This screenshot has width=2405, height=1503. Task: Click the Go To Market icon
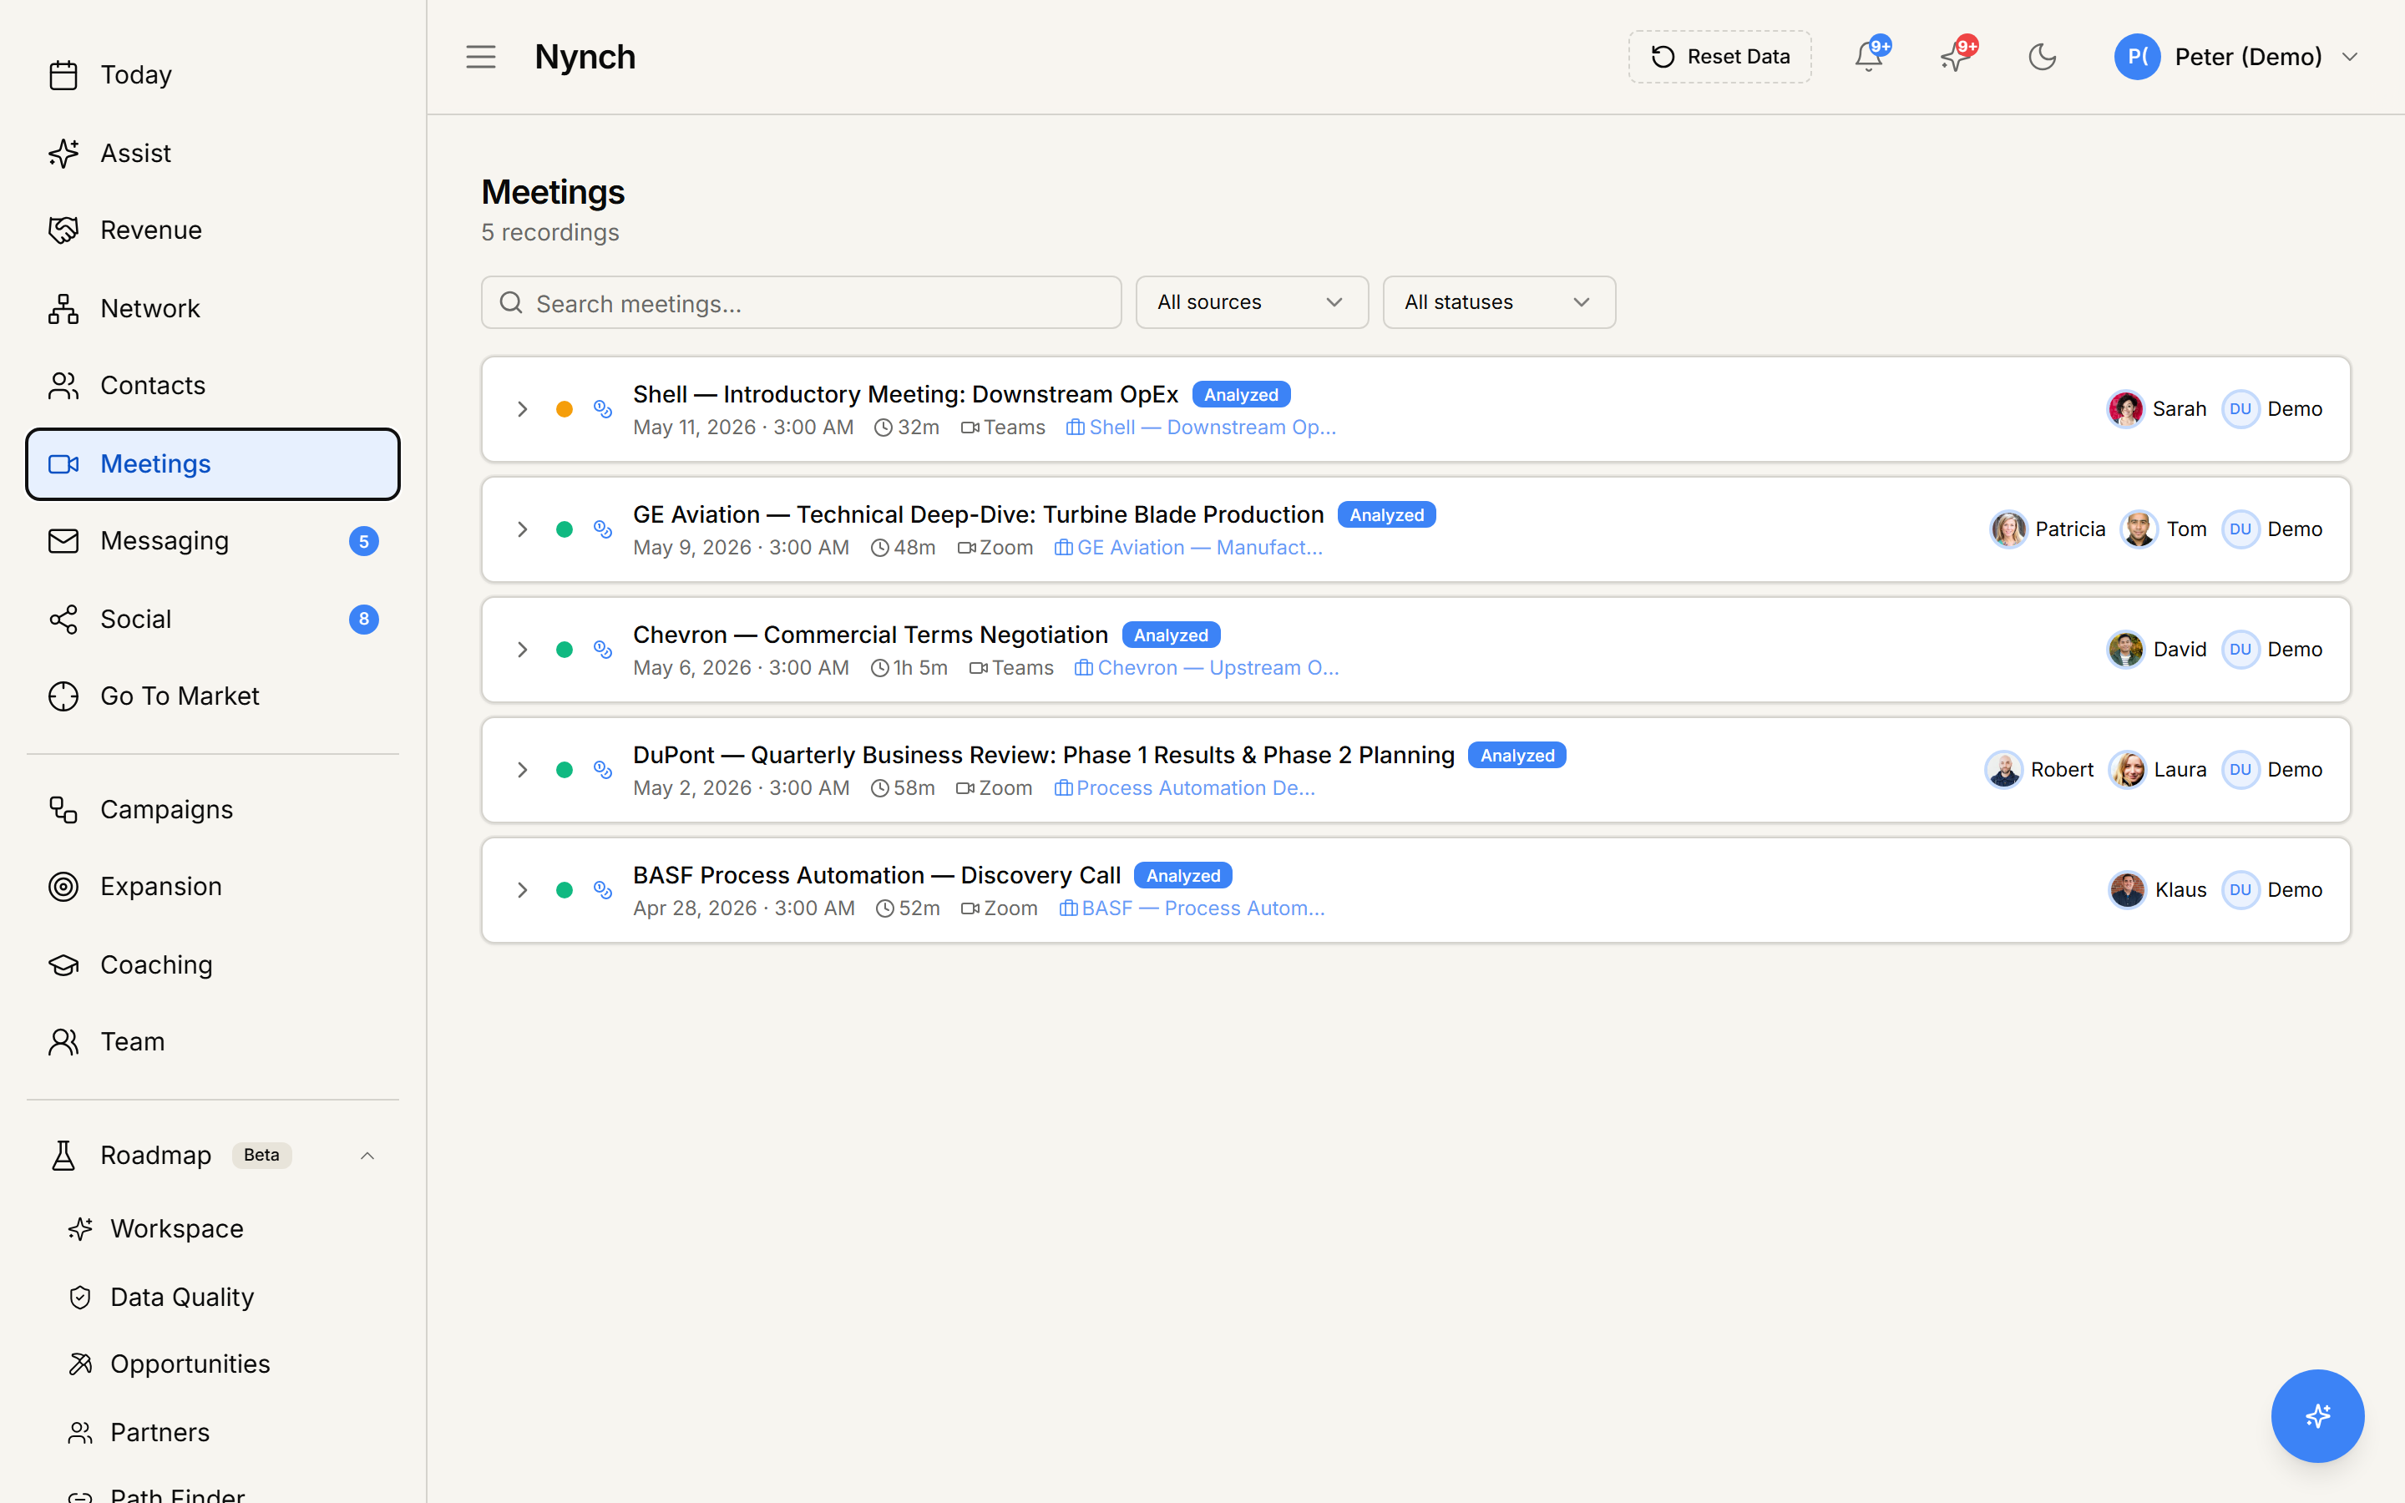[63, 696]
